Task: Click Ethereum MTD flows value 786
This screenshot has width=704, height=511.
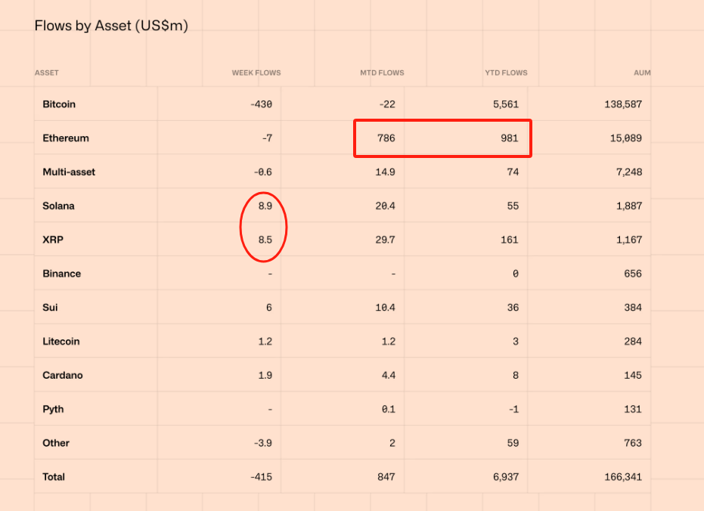Action: (386, 138)
